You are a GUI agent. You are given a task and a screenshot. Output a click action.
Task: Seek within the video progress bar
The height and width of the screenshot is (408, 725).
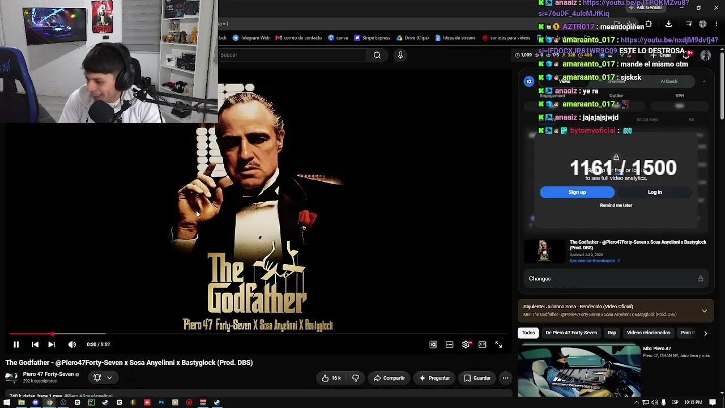tap(259, 334)
